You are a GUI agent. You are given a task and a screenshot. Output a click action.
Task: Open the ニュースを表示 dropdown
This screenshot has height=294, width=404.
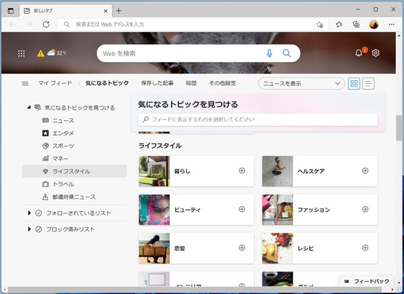point(301,83)
